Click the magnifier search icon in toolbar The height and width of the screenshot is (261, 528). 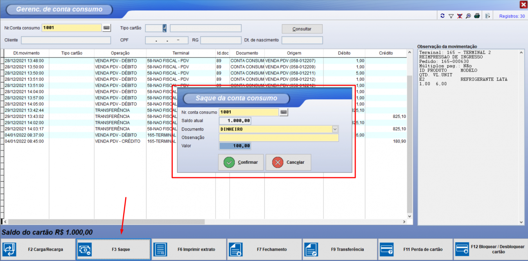[x=468, y=16]
